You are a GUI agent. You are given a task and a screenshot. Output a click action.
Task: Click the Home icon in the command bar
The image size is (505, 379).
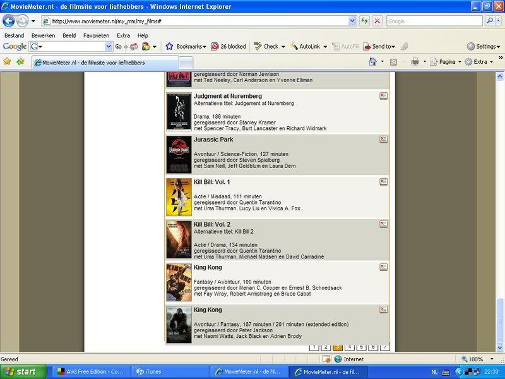372,62
